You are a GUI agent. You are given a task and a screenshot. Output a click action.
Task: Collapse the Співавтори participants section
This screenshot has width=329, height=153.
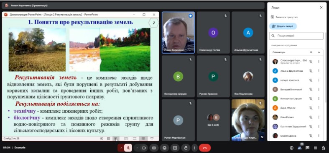[319, 52]
